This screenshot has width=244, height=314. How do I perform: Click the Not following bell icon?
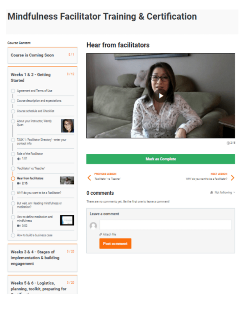211,192
